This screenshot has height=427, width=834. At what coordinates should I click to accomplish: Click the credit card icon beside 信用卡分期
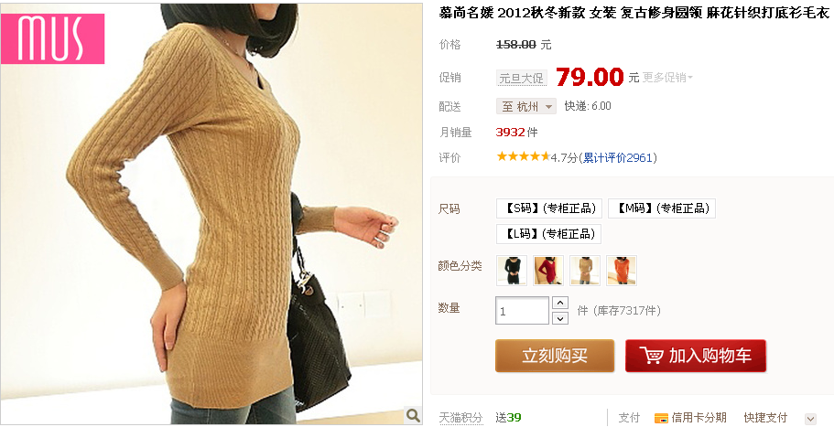click(x=661, y=418)
